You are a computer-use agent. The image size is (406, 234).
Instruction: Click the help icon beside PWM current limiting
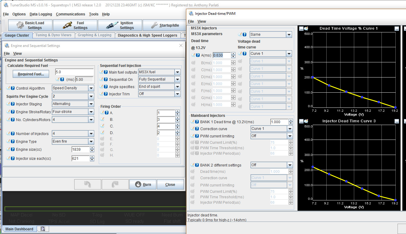click(x=197, y=136)
